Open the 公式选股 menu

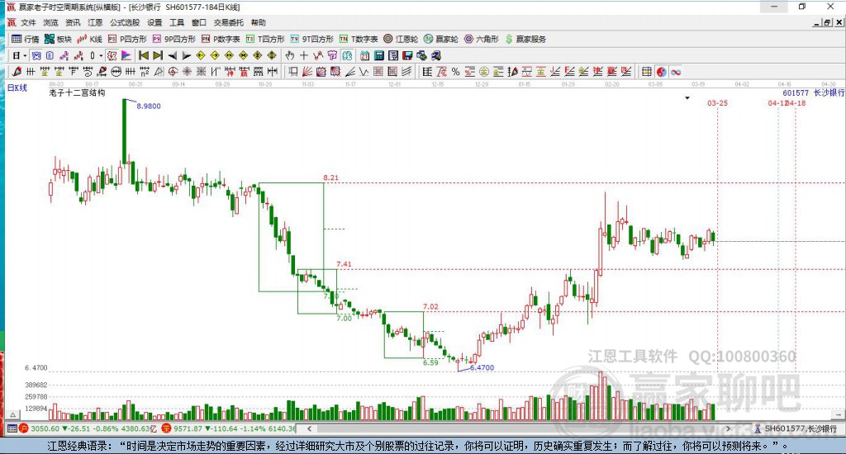point(125,22)
